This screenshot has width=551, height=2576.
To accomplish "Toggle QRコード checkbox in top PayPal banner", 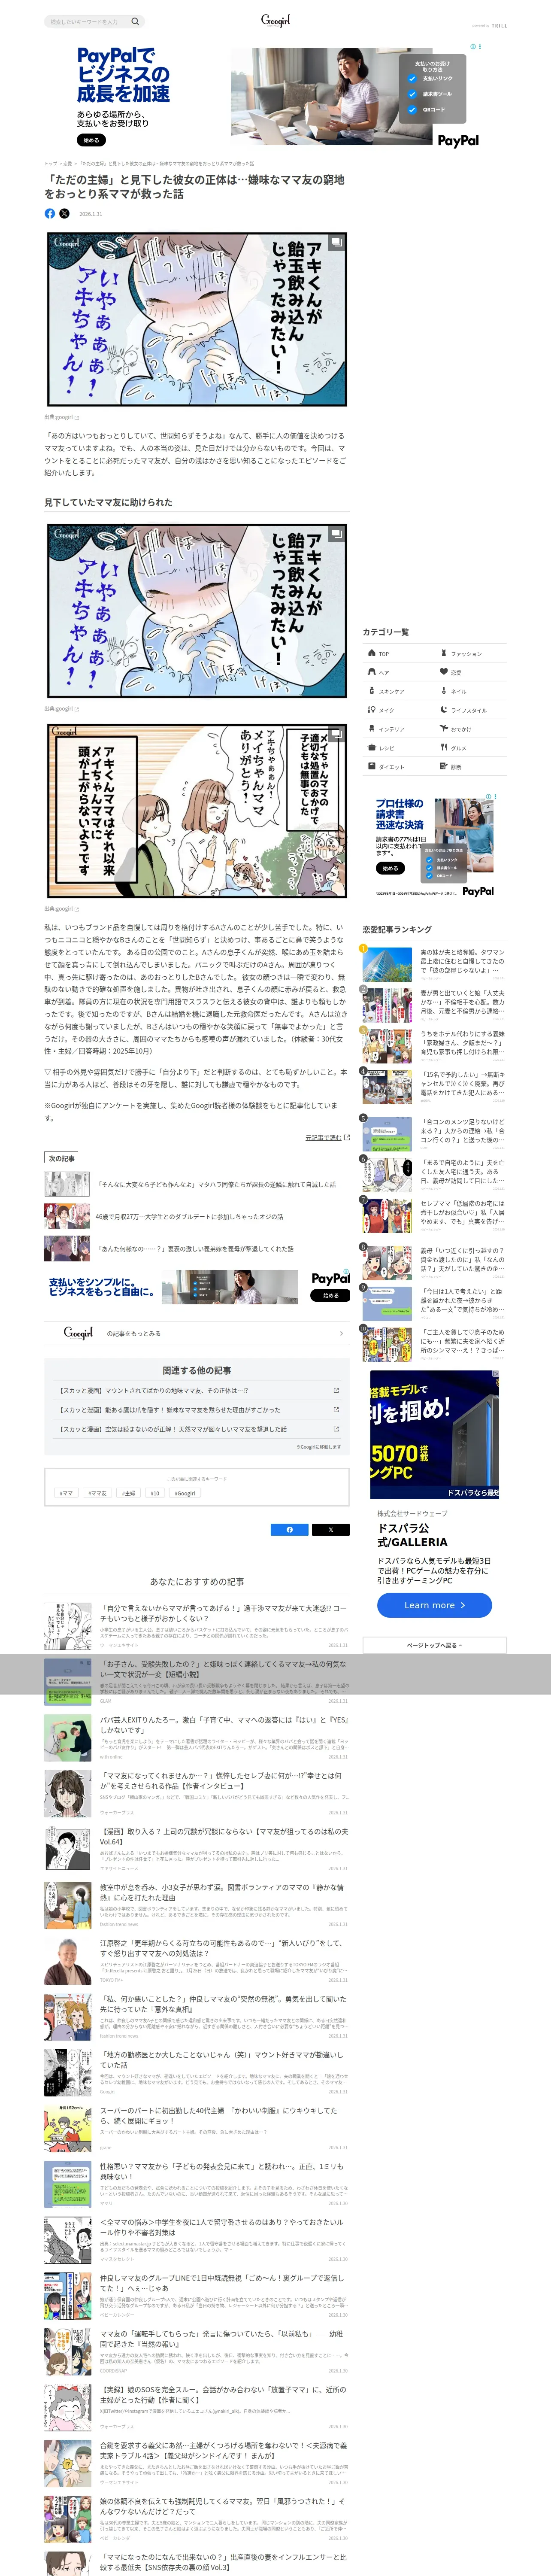I will pyautogui.click(x=411, y=110).
